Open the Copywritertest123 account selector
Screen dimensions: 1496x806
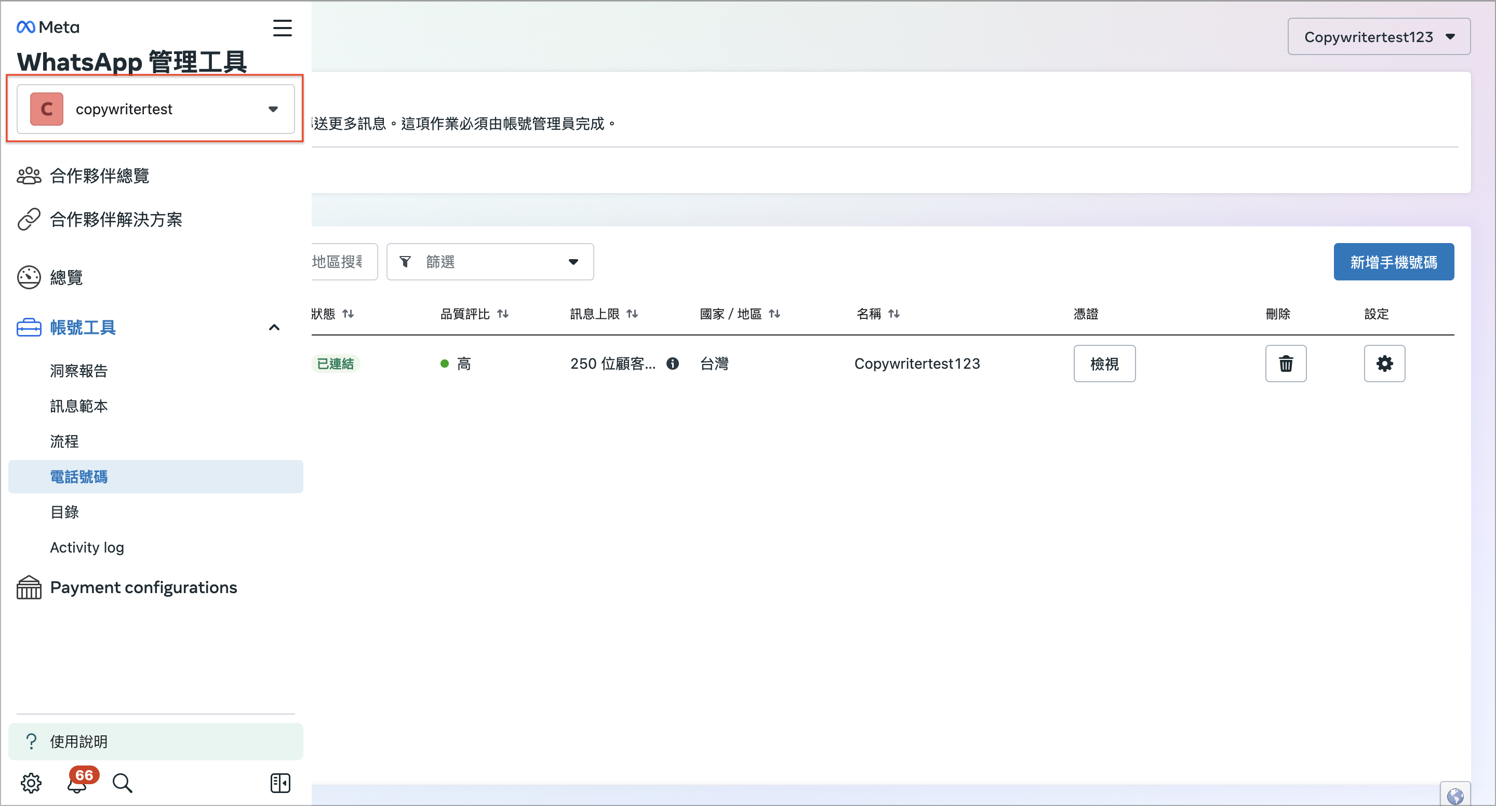1379,36
